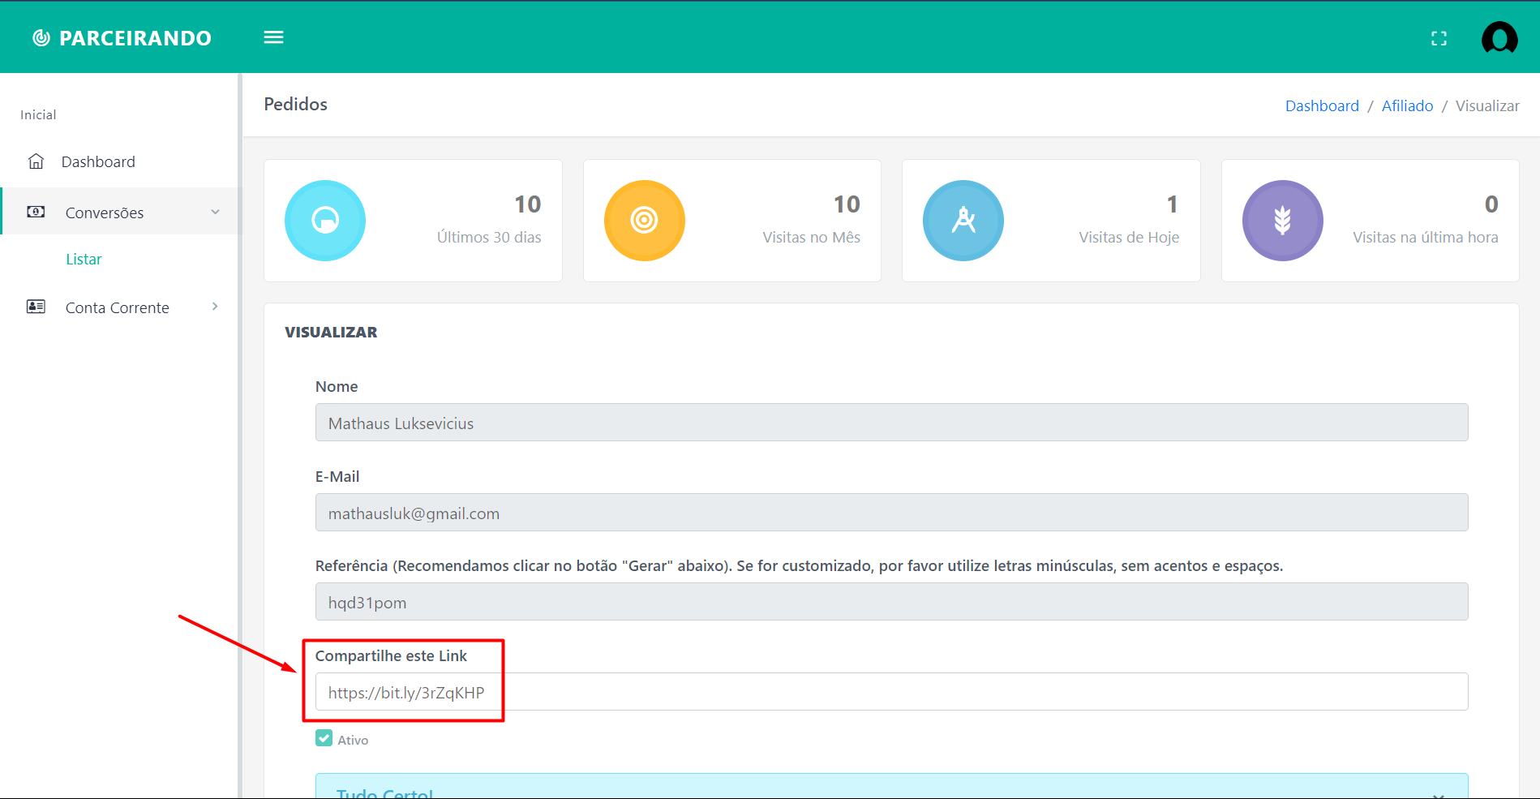Expand the Conta Corrente submenu arrow
Image resolution: width=1540 pixels, height=799 pixels.
(x=215, y=307)
